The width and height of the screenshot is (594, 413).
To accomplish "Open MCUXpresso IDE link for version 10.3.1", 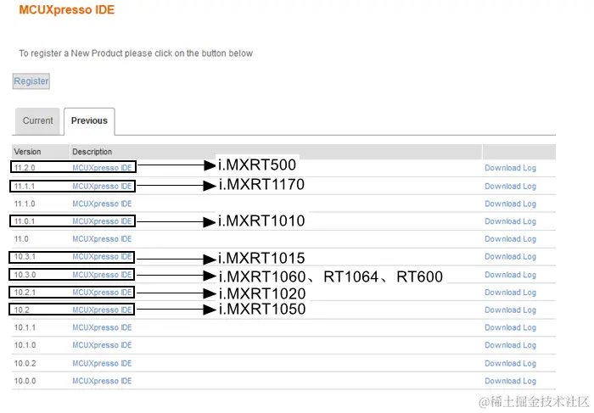I will (x=102, y=257).
